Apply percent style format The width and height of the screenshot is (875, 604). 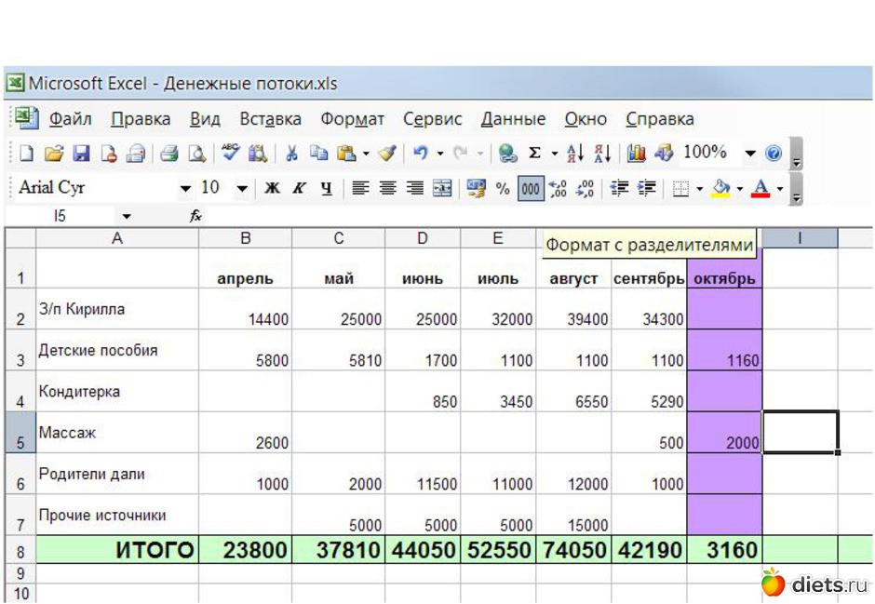point(503,188)
